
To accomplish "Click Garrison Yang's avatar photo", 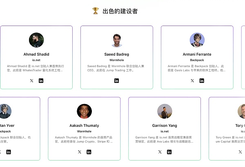I will pos(165,111).
